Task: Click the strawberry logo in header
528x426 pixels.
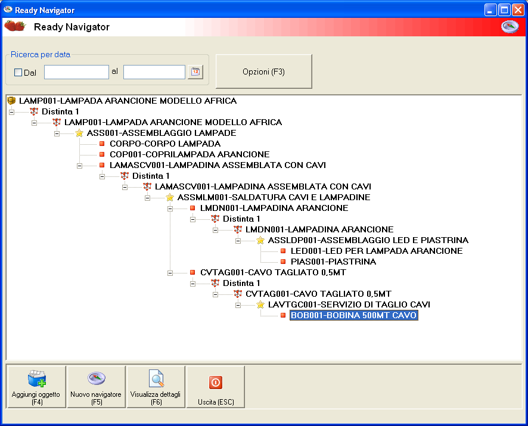Action: pyautogui.click(x=15, y=26)
